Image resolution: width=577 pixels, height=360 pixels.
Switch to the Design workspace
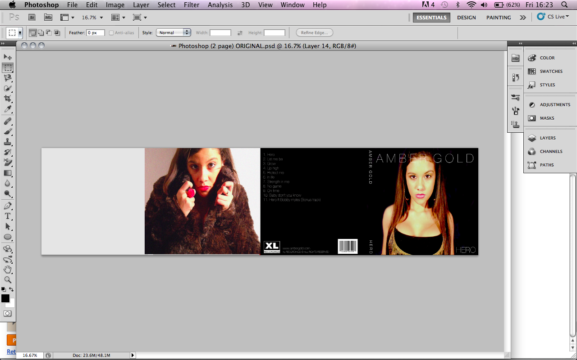(x=466, y=18)
